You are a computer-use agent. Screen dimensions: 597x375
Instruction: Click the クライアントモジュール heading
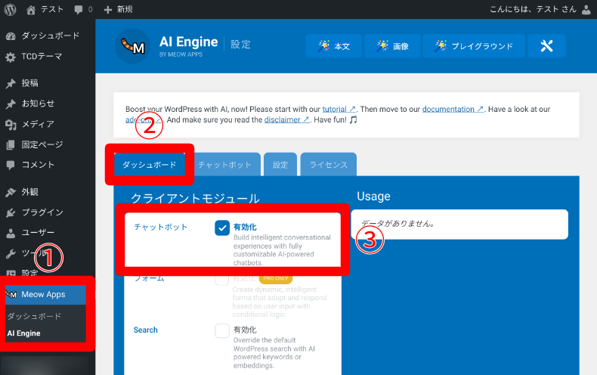pyautogui.click(x=195, y=198)
